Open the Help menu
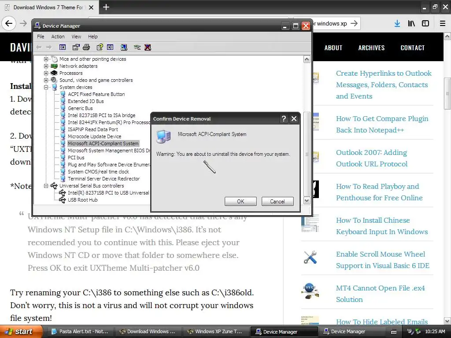Viewport: 451px width, 338px height. tap(92, 37)
